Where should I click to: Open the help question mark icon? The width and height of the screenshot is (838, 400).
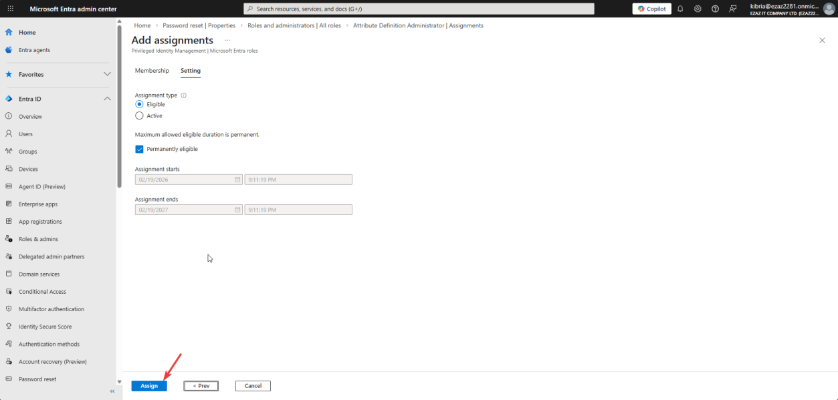pos(715,9)
